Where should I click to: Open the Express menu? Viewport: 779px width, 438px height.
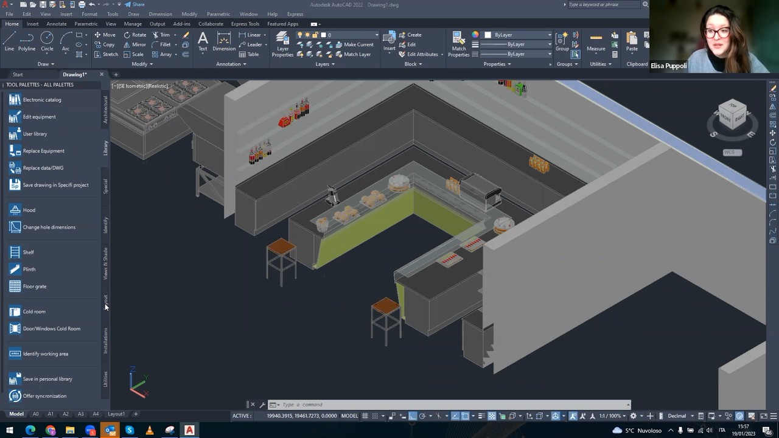pyautogui.click(x=295, y=14)
